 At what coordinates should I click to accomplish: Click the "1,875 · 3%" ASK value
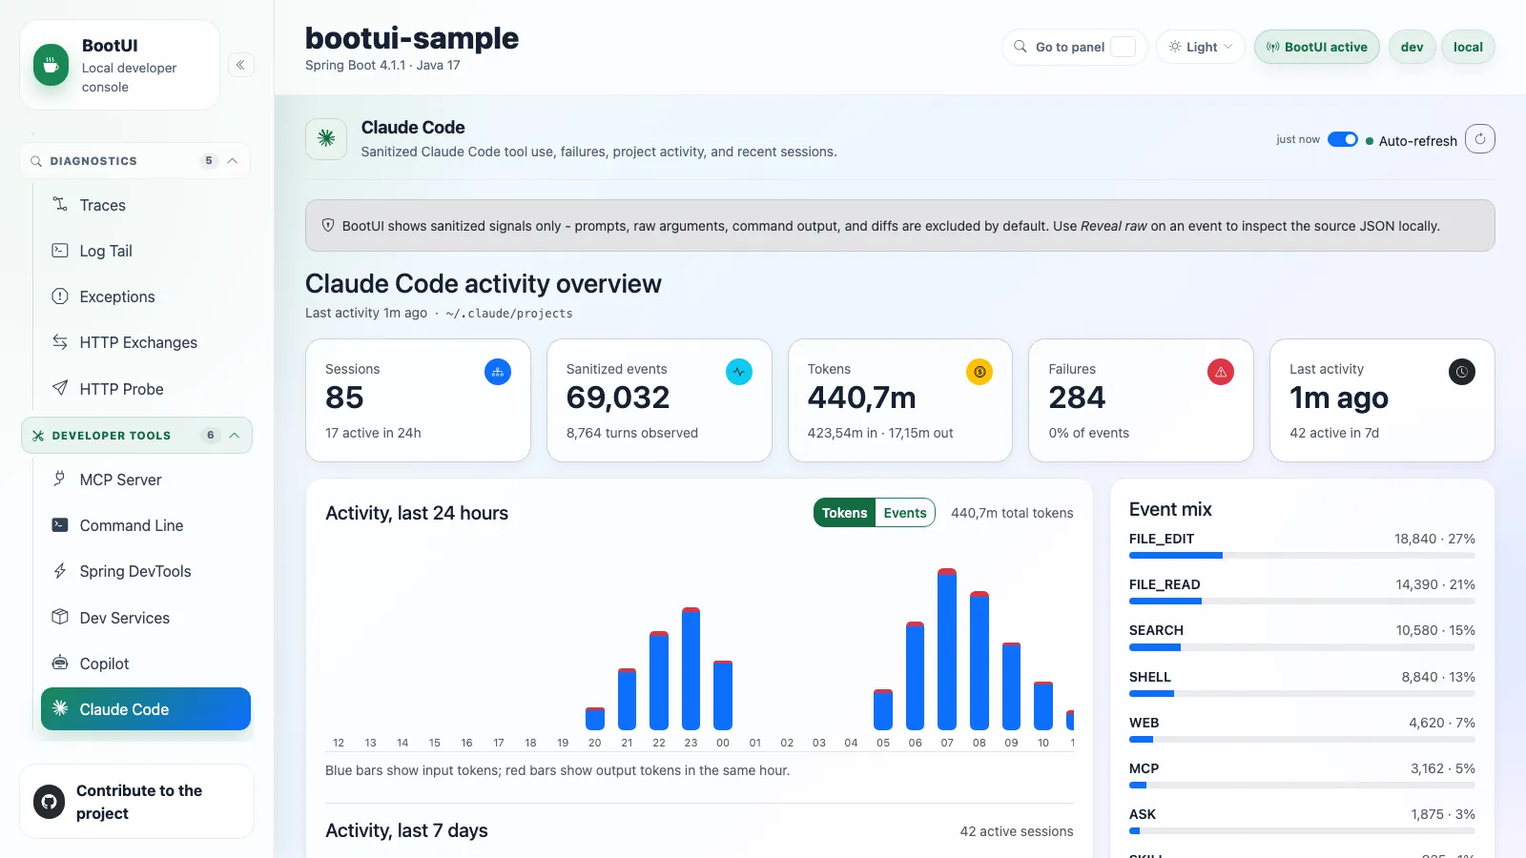coord(1443,814)
